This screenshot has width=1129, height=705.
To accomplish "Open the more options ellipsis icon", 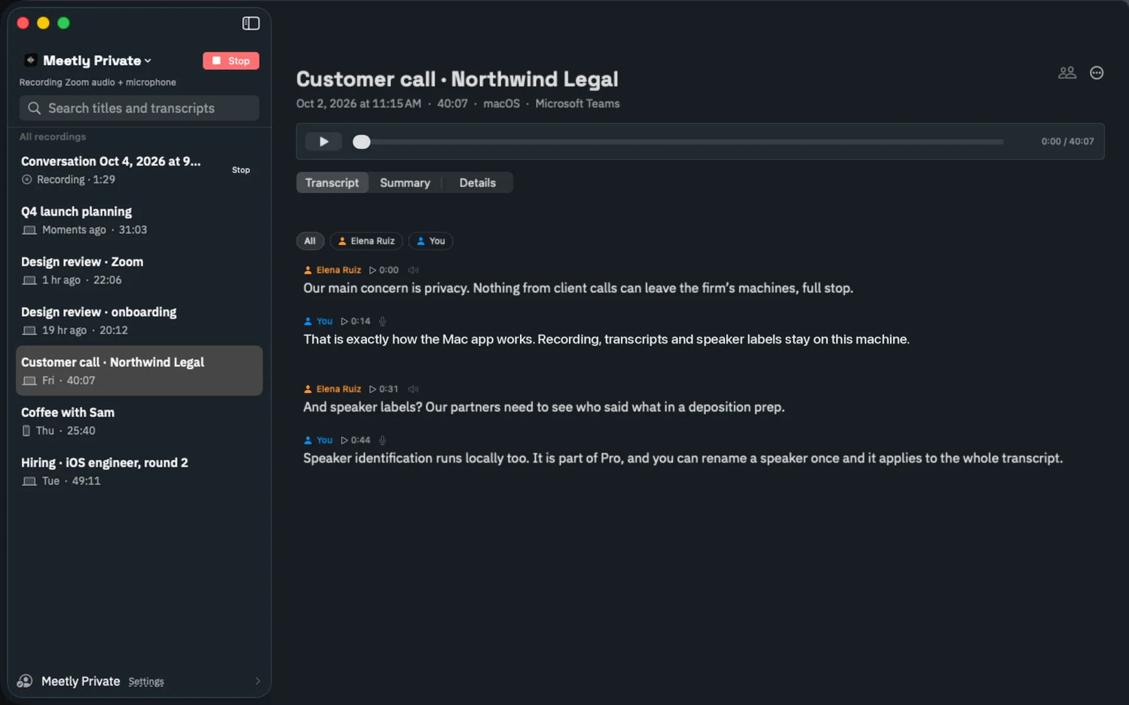I will coord(1096,73).
